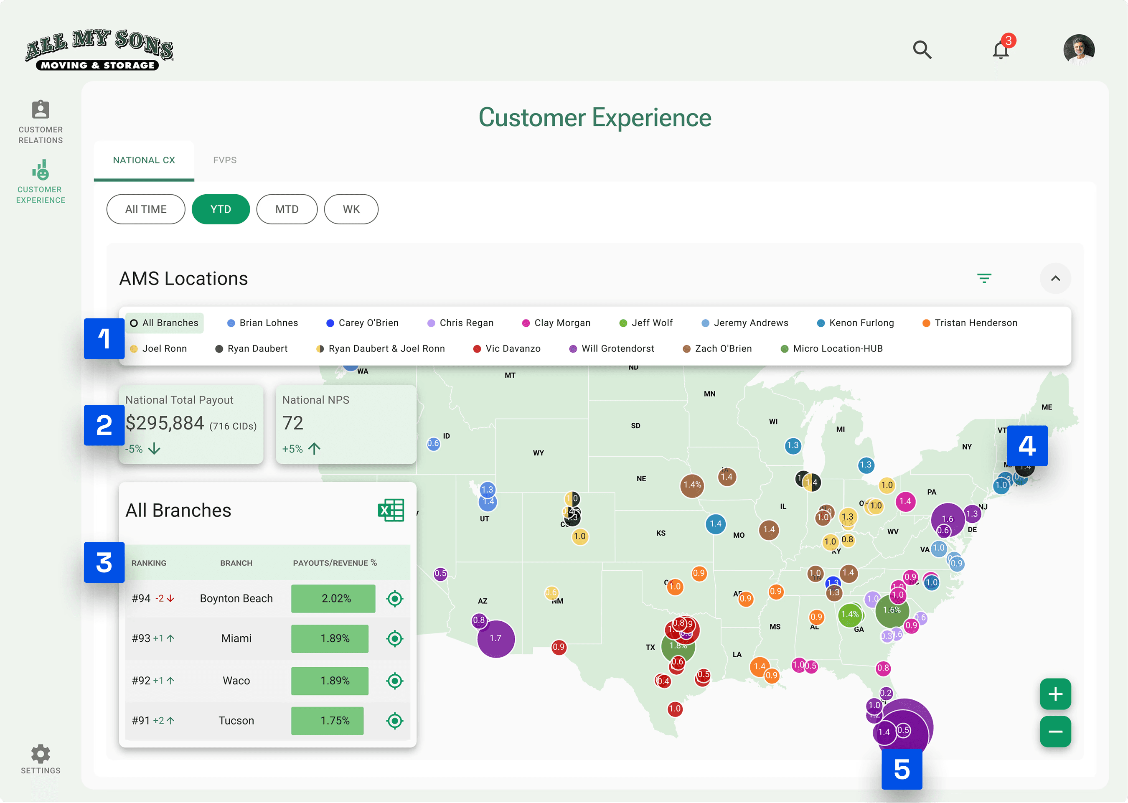Select the All Branches legend filter
This screenshot has width=1128, height=803.
point(165,323)
